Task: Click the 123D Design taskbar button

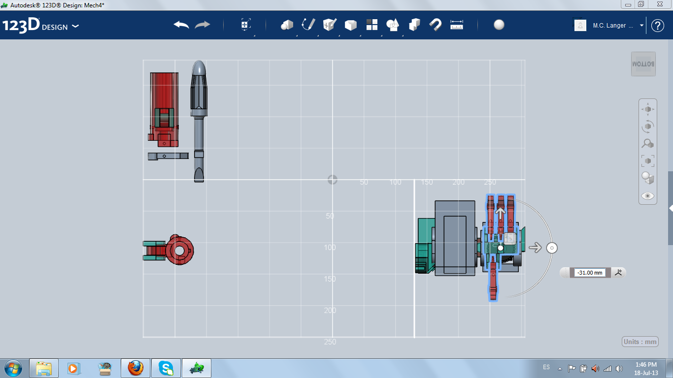Action: pyautogui.click(x=197, y=368)
